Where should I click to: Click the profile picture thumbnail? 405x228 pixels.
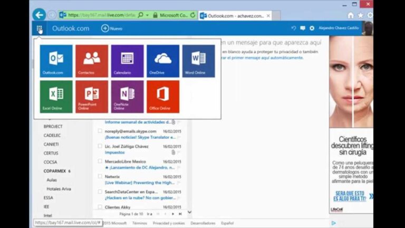click(368, 28)
